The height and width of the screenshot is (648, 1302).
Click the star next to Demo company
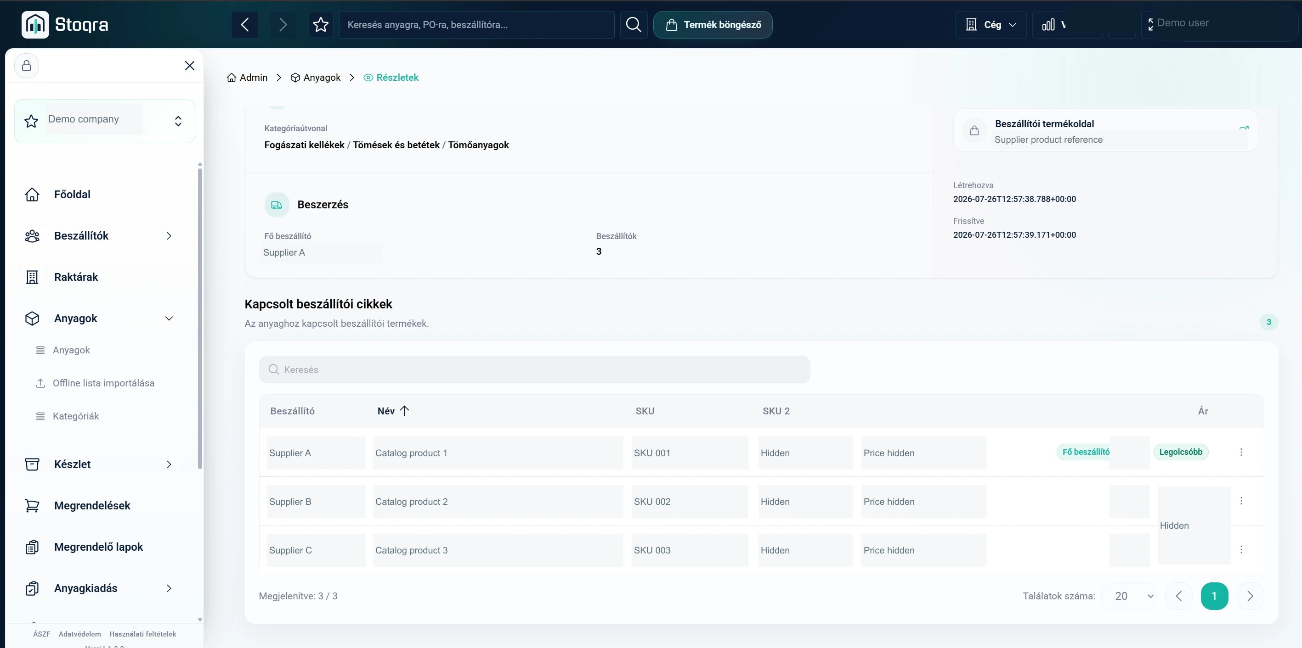31,121
